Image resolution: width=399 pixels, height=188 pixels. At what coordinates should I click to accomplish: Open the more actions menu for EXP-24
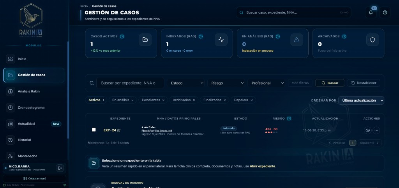(x=376, y=130)
